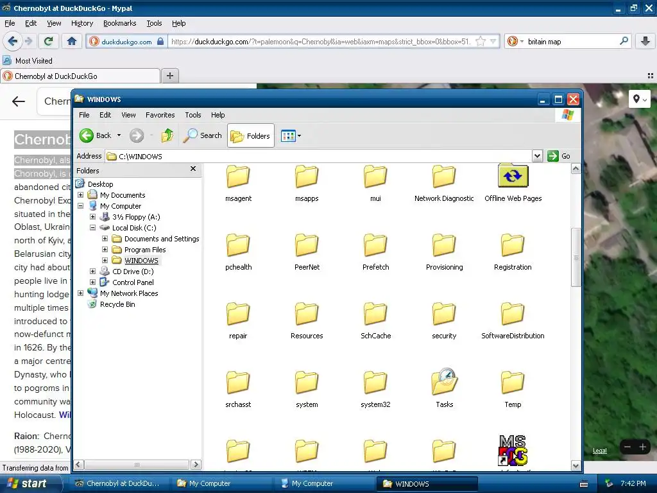Expand 3½ Floppy (A:) node
This screenshot has height=493, width=657.
pos(92,217)
